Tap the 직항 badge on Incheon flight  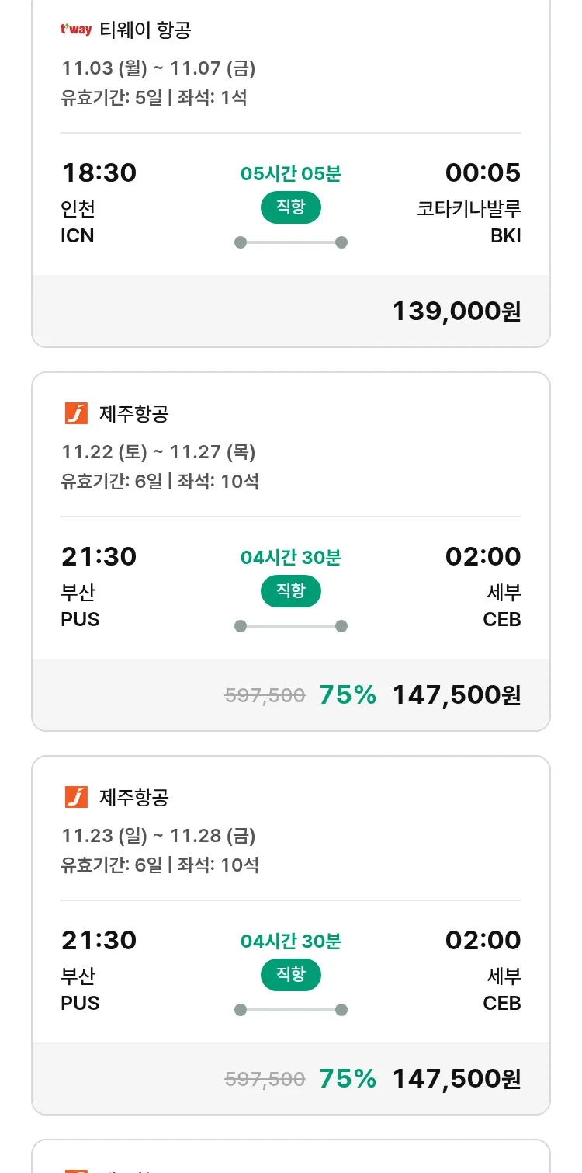290,207
